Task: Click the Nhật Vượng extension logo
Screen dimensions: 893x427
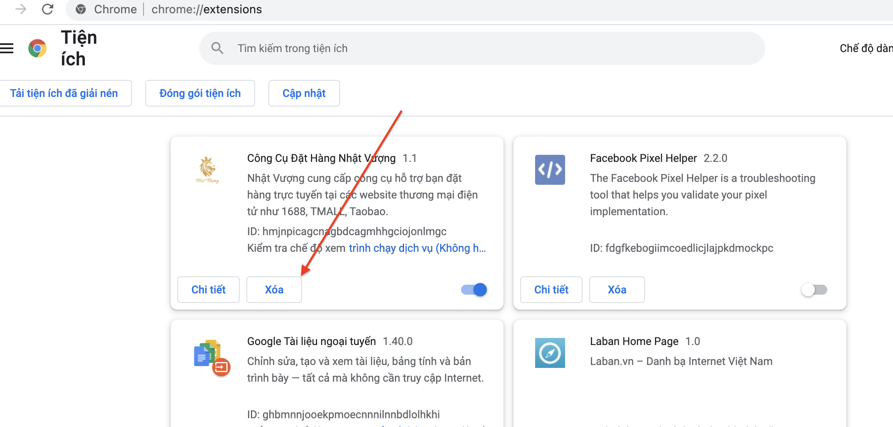Action: click(x=207, y=170)
